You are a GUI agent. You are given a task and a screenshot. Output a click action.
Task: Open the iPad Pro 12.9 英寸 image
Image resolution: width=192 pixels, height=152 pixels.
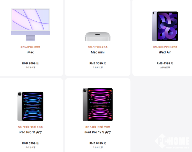click(98, 105)
